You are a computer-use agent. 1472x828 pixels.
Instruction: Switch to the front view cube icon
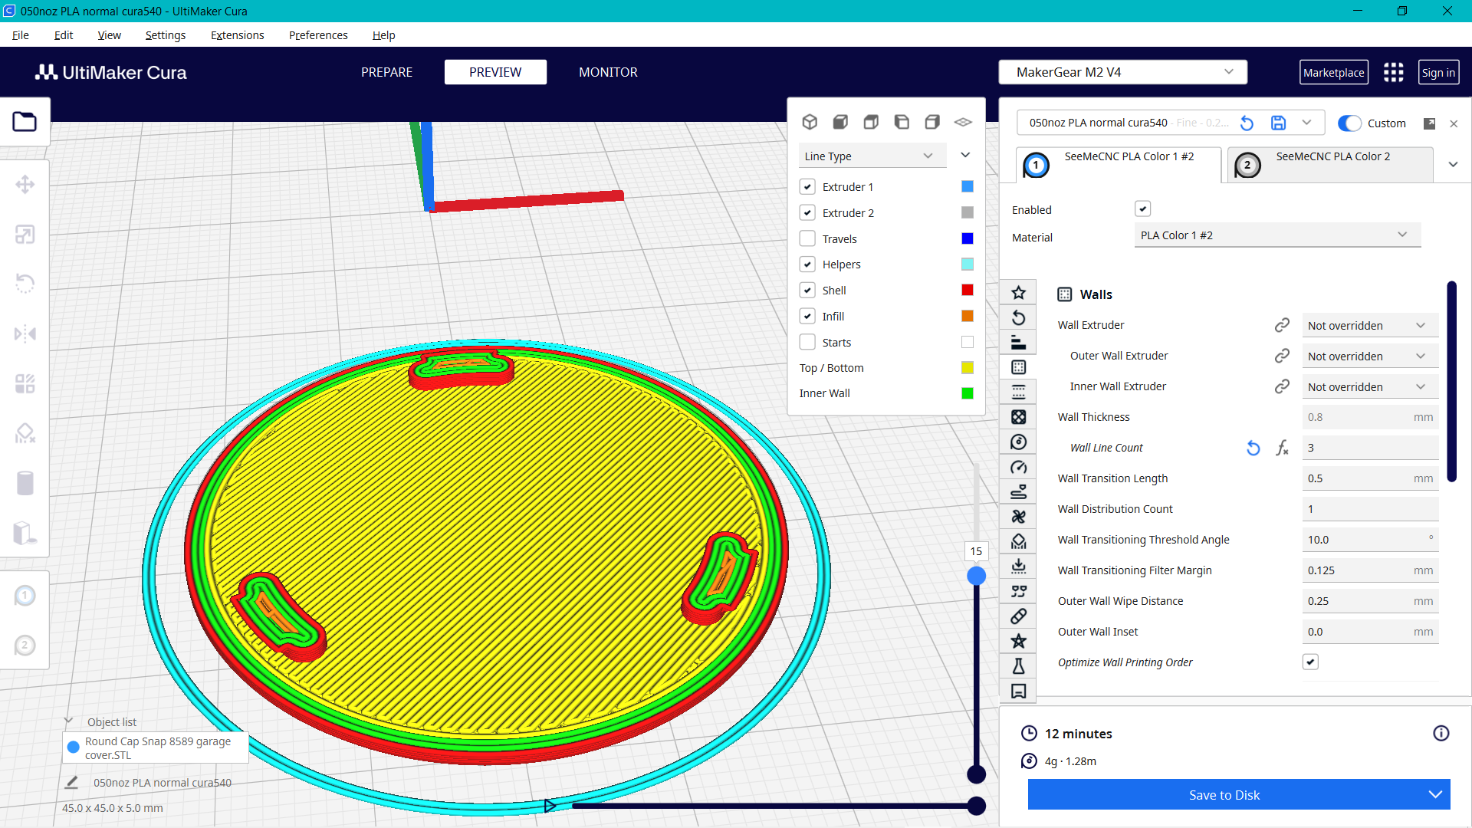pyautogui.click(x=840, y=122)
